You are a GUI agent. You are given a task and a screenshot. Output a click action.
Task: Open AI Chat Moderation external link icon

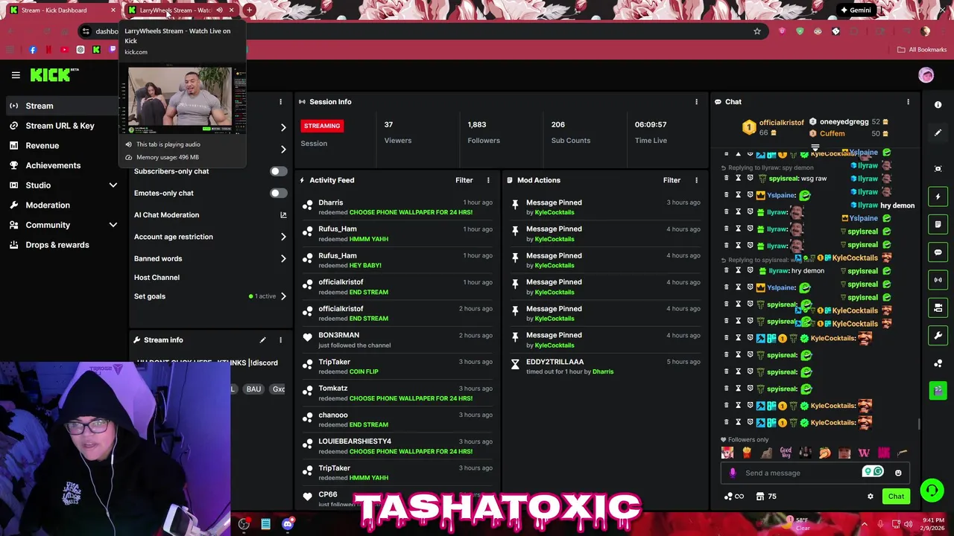(x=283, y=215)
